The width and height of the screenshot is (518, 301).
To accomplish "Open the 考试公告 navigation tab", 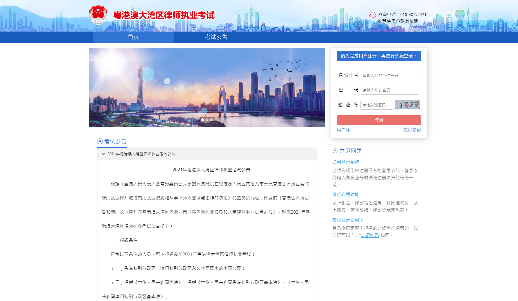I will (x=216, y=37).
